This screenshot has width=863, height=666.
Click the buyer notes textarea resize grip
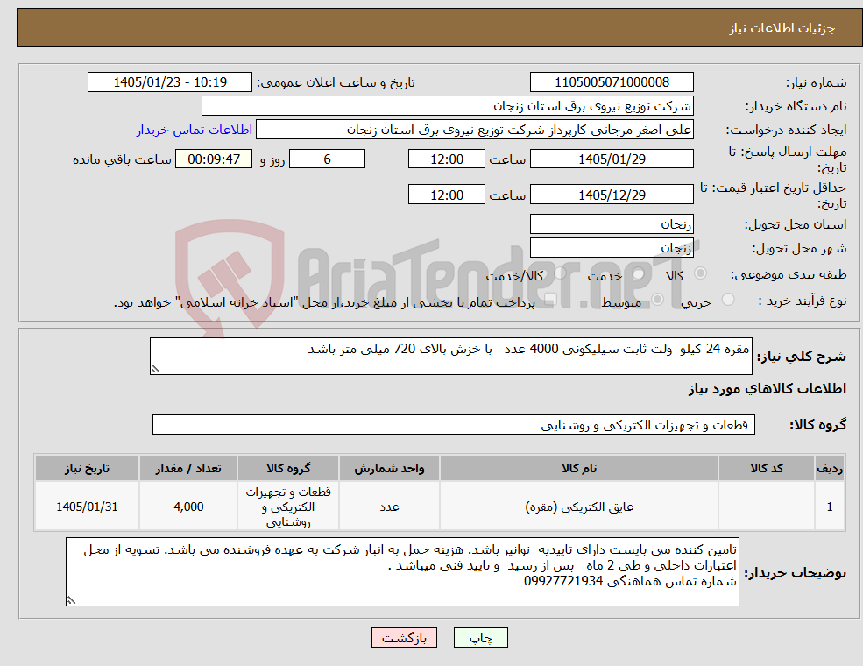[71, 600]
